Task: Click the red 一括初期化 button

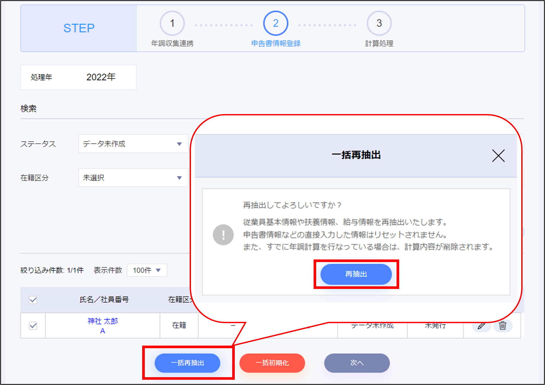Action: coord(272,363)
